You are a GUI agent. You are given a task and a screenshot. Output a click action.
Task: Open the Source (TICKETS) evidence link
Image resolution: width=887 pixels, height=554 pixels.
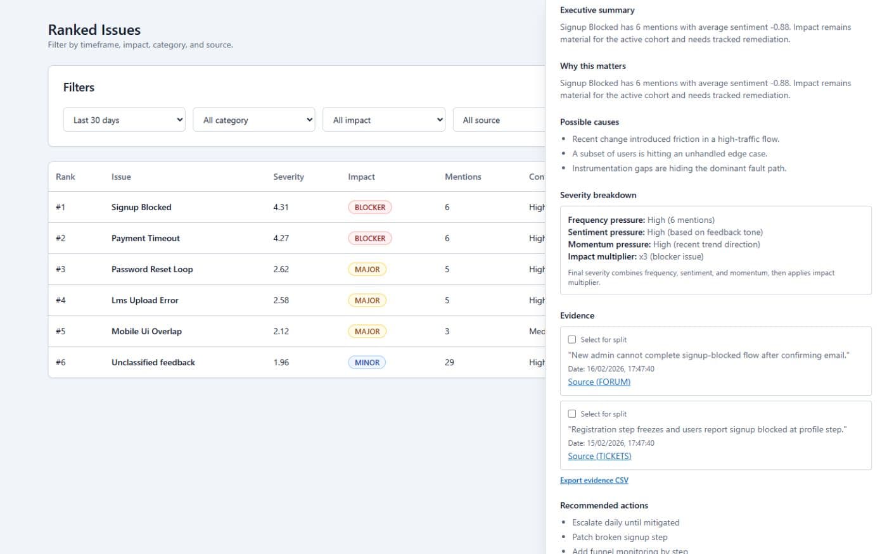599,456
